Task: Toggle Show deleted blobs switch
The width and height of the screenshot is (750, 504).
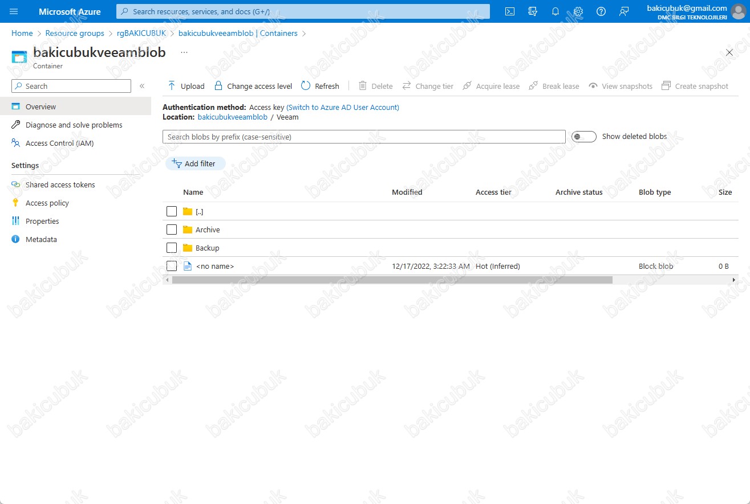Action: click(x=583, y=137)
